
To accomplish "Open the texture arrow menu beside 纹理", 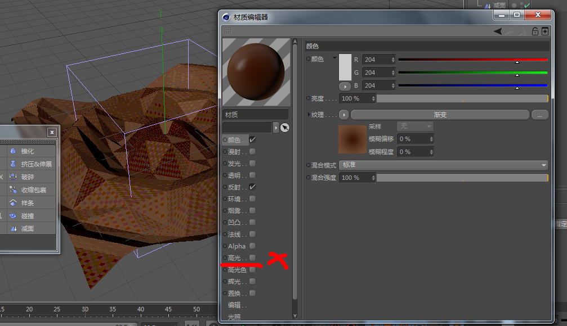I will click(x=344, y=115).
